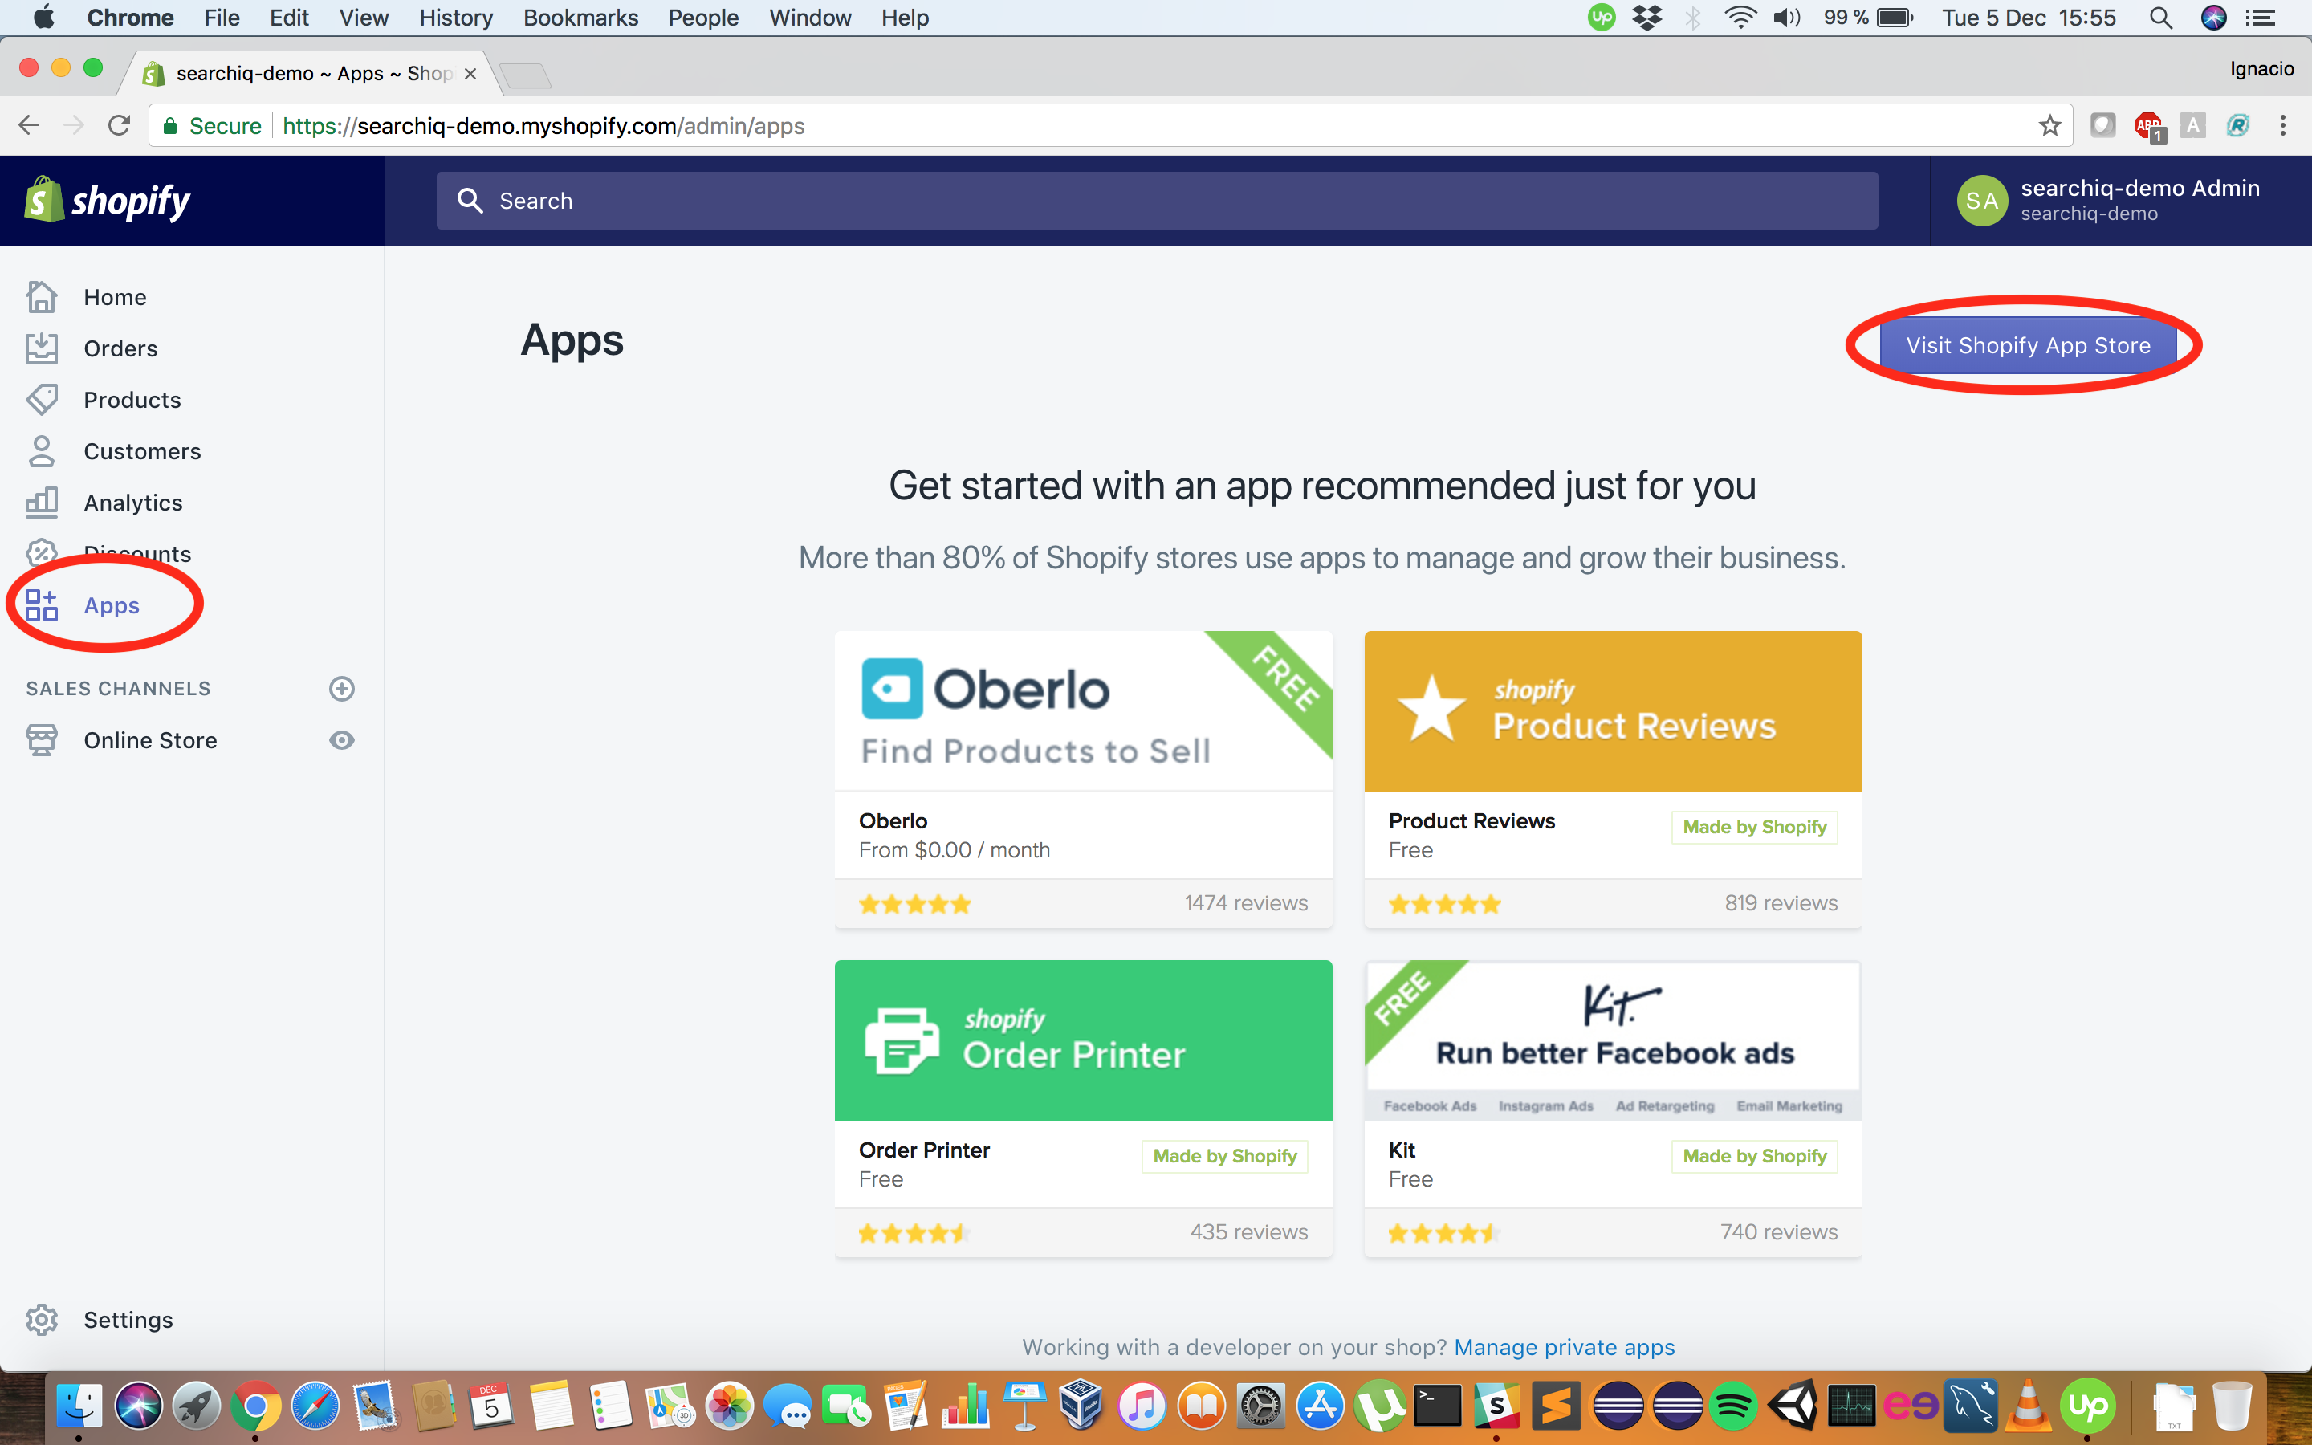The width and height of the screenshot is (2312, 1445).
Task: Open the File menu
Action: [x=222, y=17]
